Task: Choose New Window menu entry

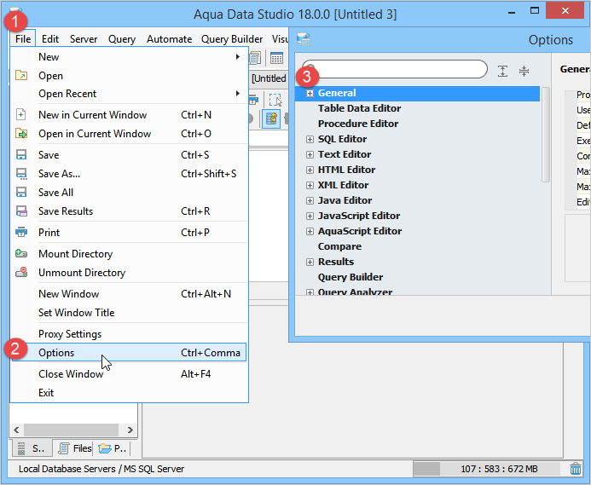Action: [x=129, y=293]
